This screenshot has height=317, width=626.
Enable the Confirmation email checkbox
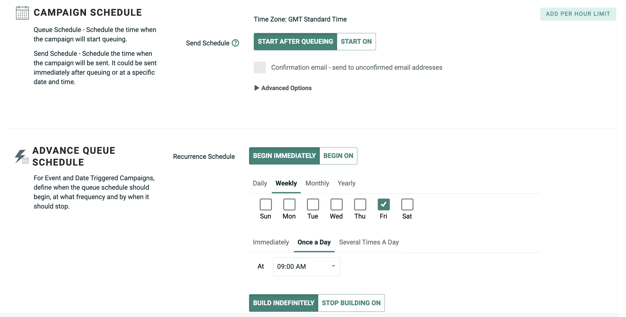(260, 67)
